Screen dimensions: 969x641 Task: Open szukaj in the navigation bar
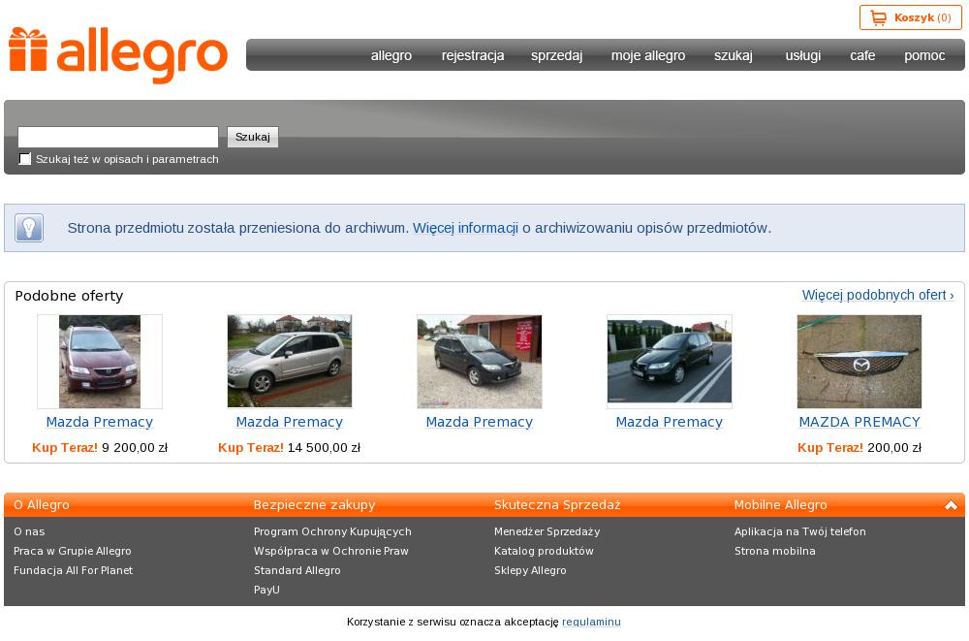tap(734, 55)
